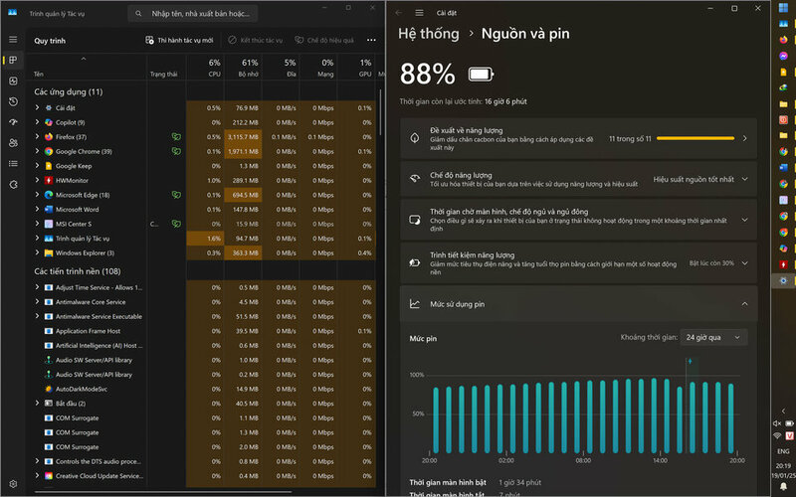Collapse the 'Mức sử dụng pin' section
This screenshot has height=497, width=796.
tap(743, 303)
